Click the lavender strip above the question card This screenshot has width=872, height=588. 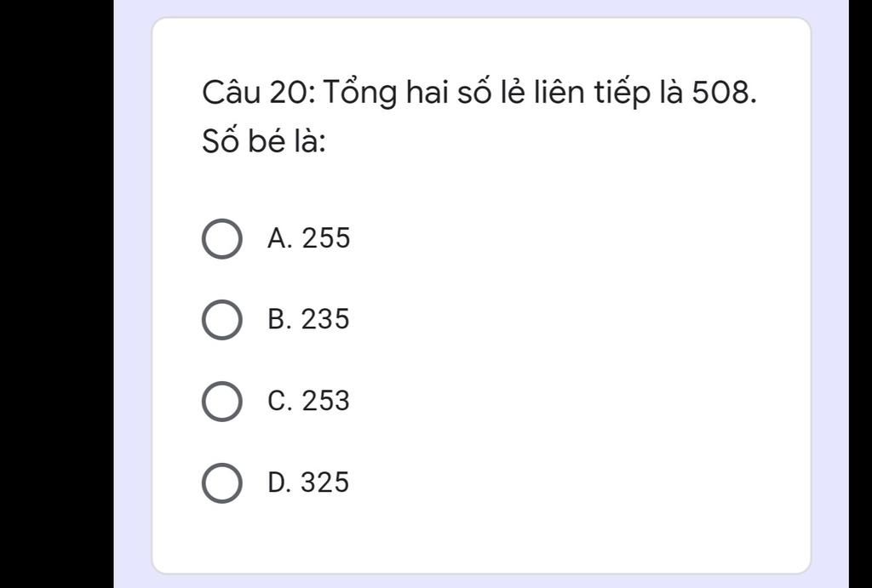click(x=481, y=8)
